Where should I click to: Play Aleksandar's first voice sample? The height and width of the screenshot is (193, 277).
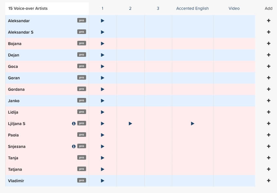(x=102, y=21)
